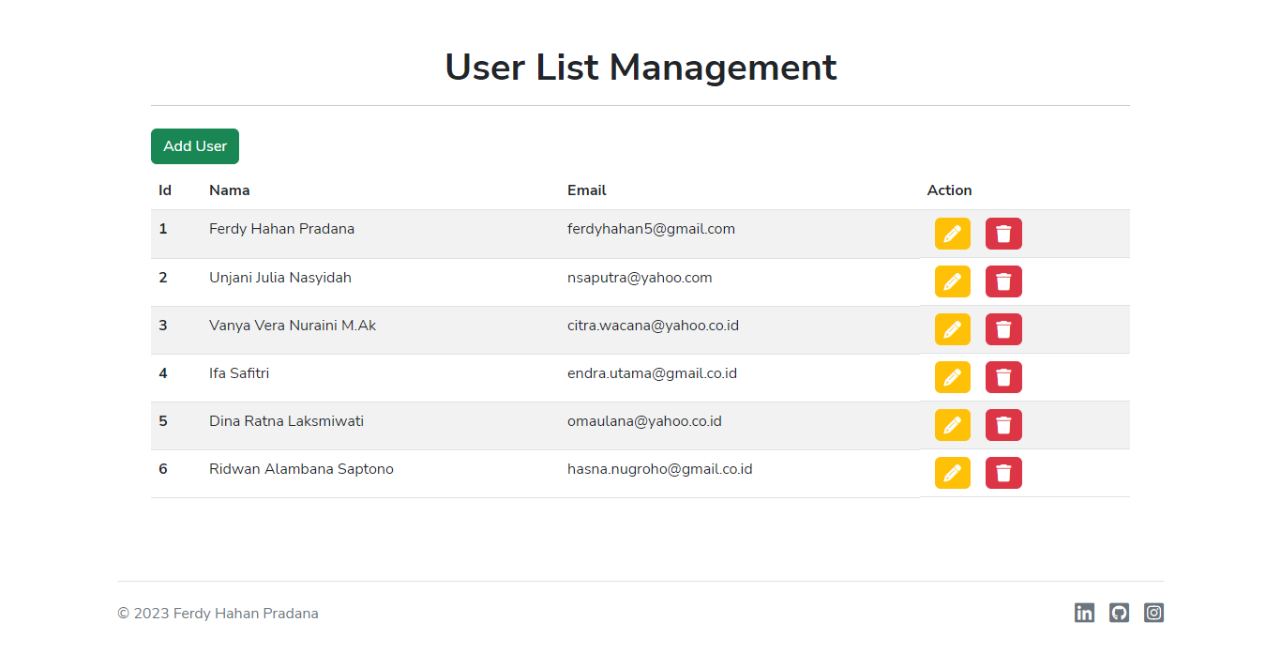Select the edit icon for Unjani Julia Nasyidah
This screenshot has width=1281, height=668.
pos(953,281)
